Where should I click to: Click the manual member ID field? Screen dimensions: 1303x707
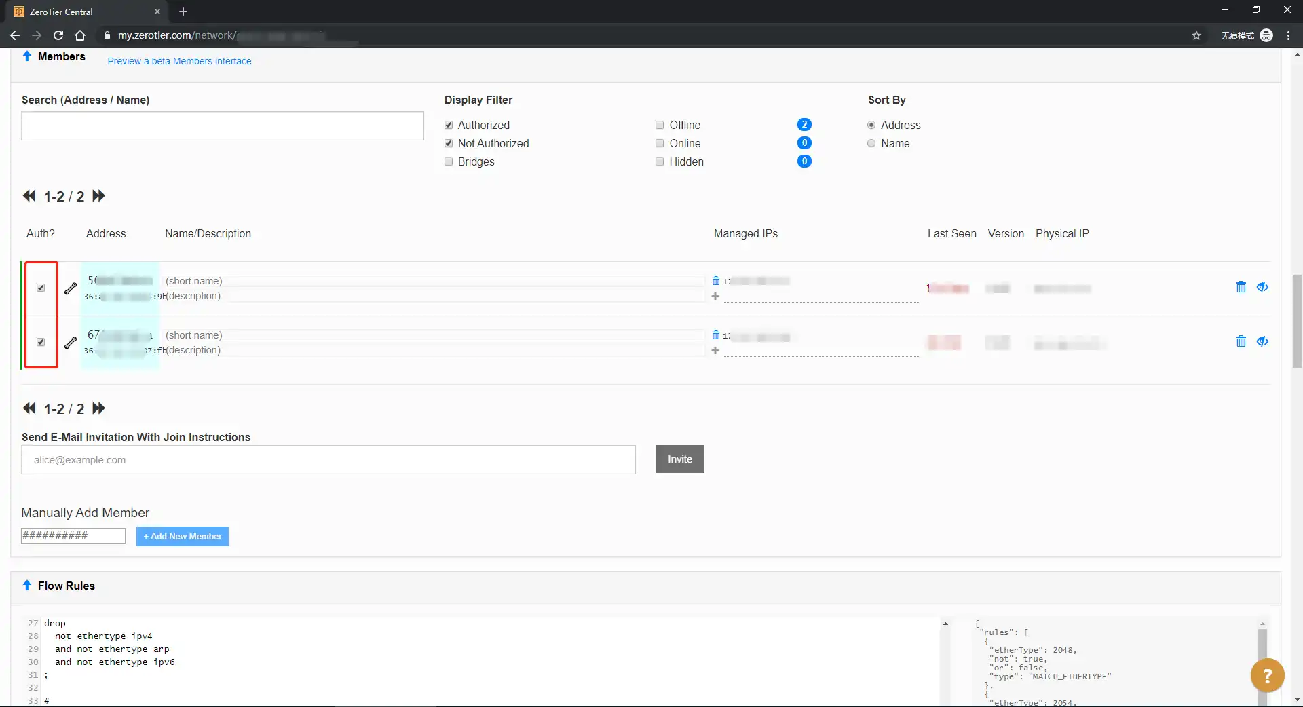73,536
